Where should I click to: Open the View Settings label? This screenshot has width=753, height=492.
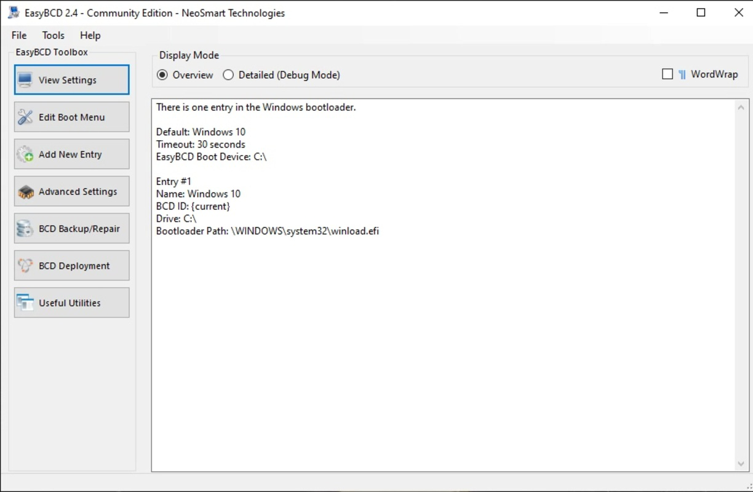68,80
